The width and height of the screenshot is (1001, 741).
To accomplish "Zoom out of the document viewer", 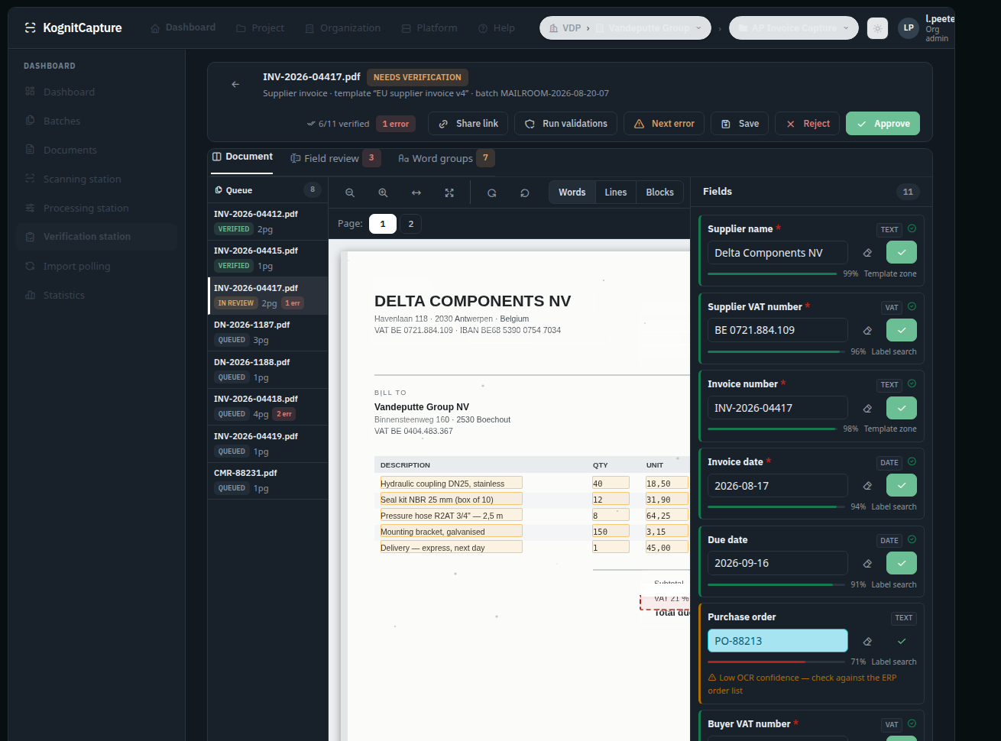I will [x=350, y=193].
